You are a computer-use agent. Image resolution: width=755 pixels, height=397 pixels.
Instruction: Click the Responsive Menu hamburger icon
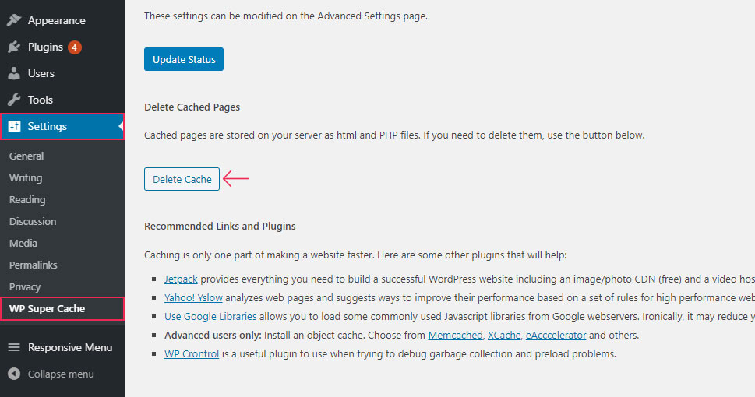[14, 347]
